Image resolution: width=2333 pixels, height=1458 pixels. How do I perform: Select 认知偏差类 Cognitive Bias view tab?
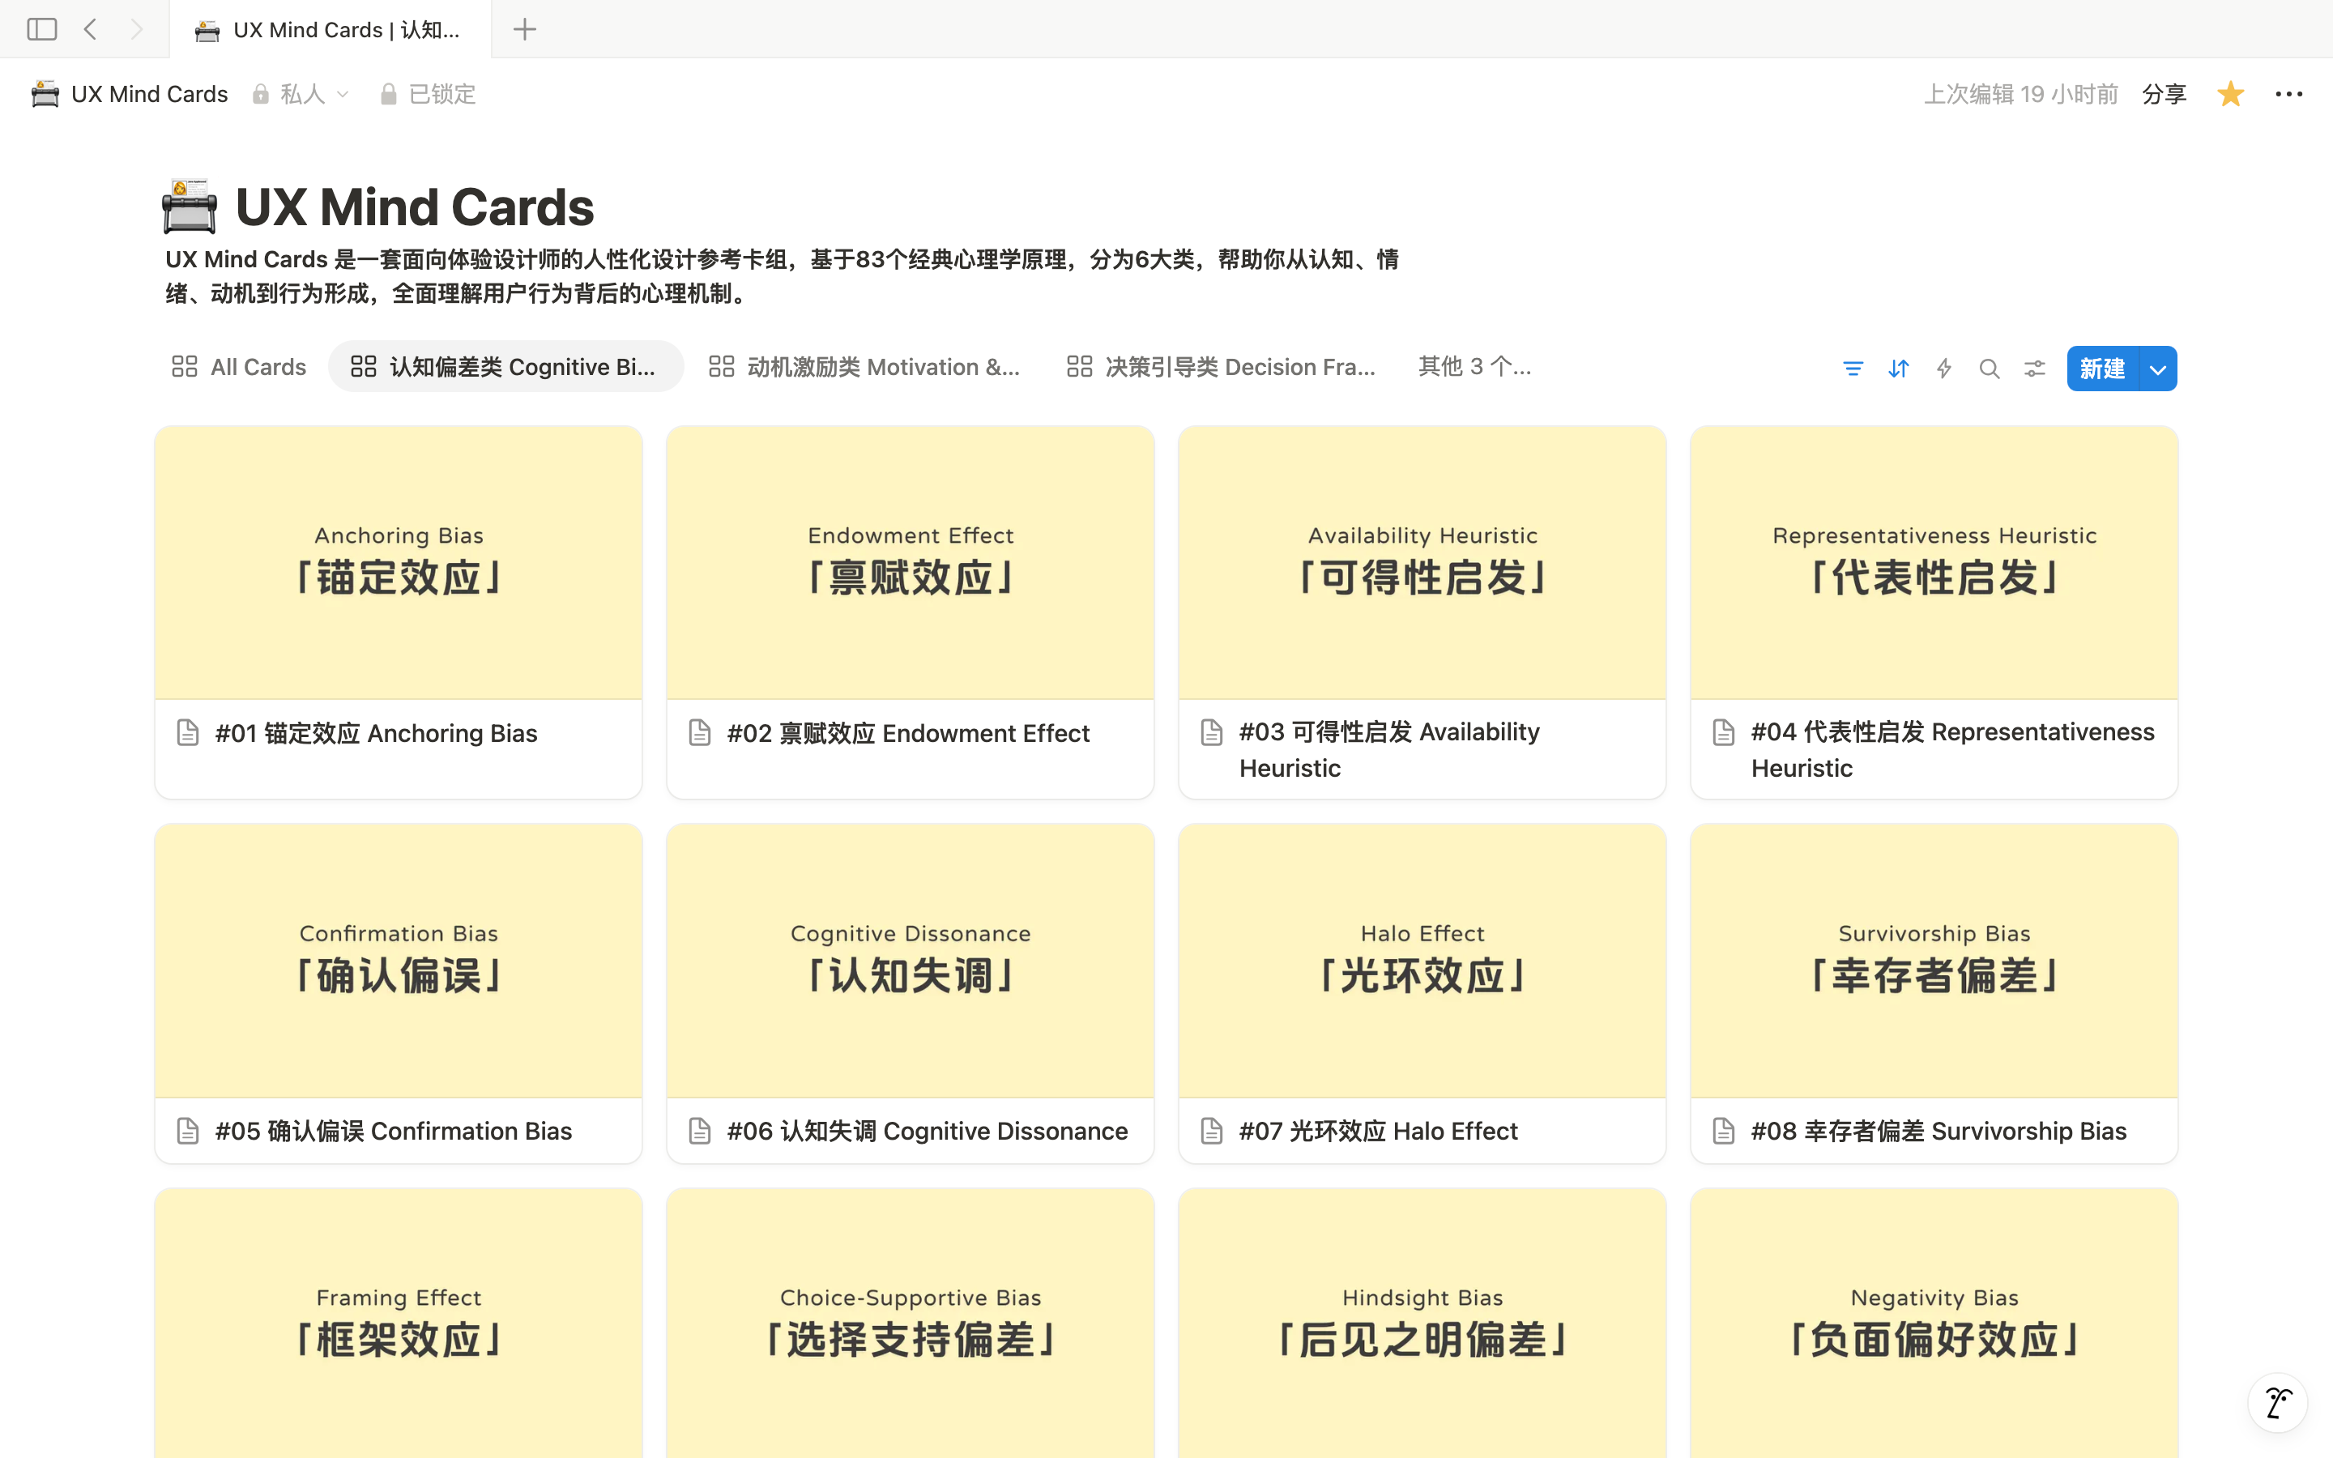[x=505, y=366]
